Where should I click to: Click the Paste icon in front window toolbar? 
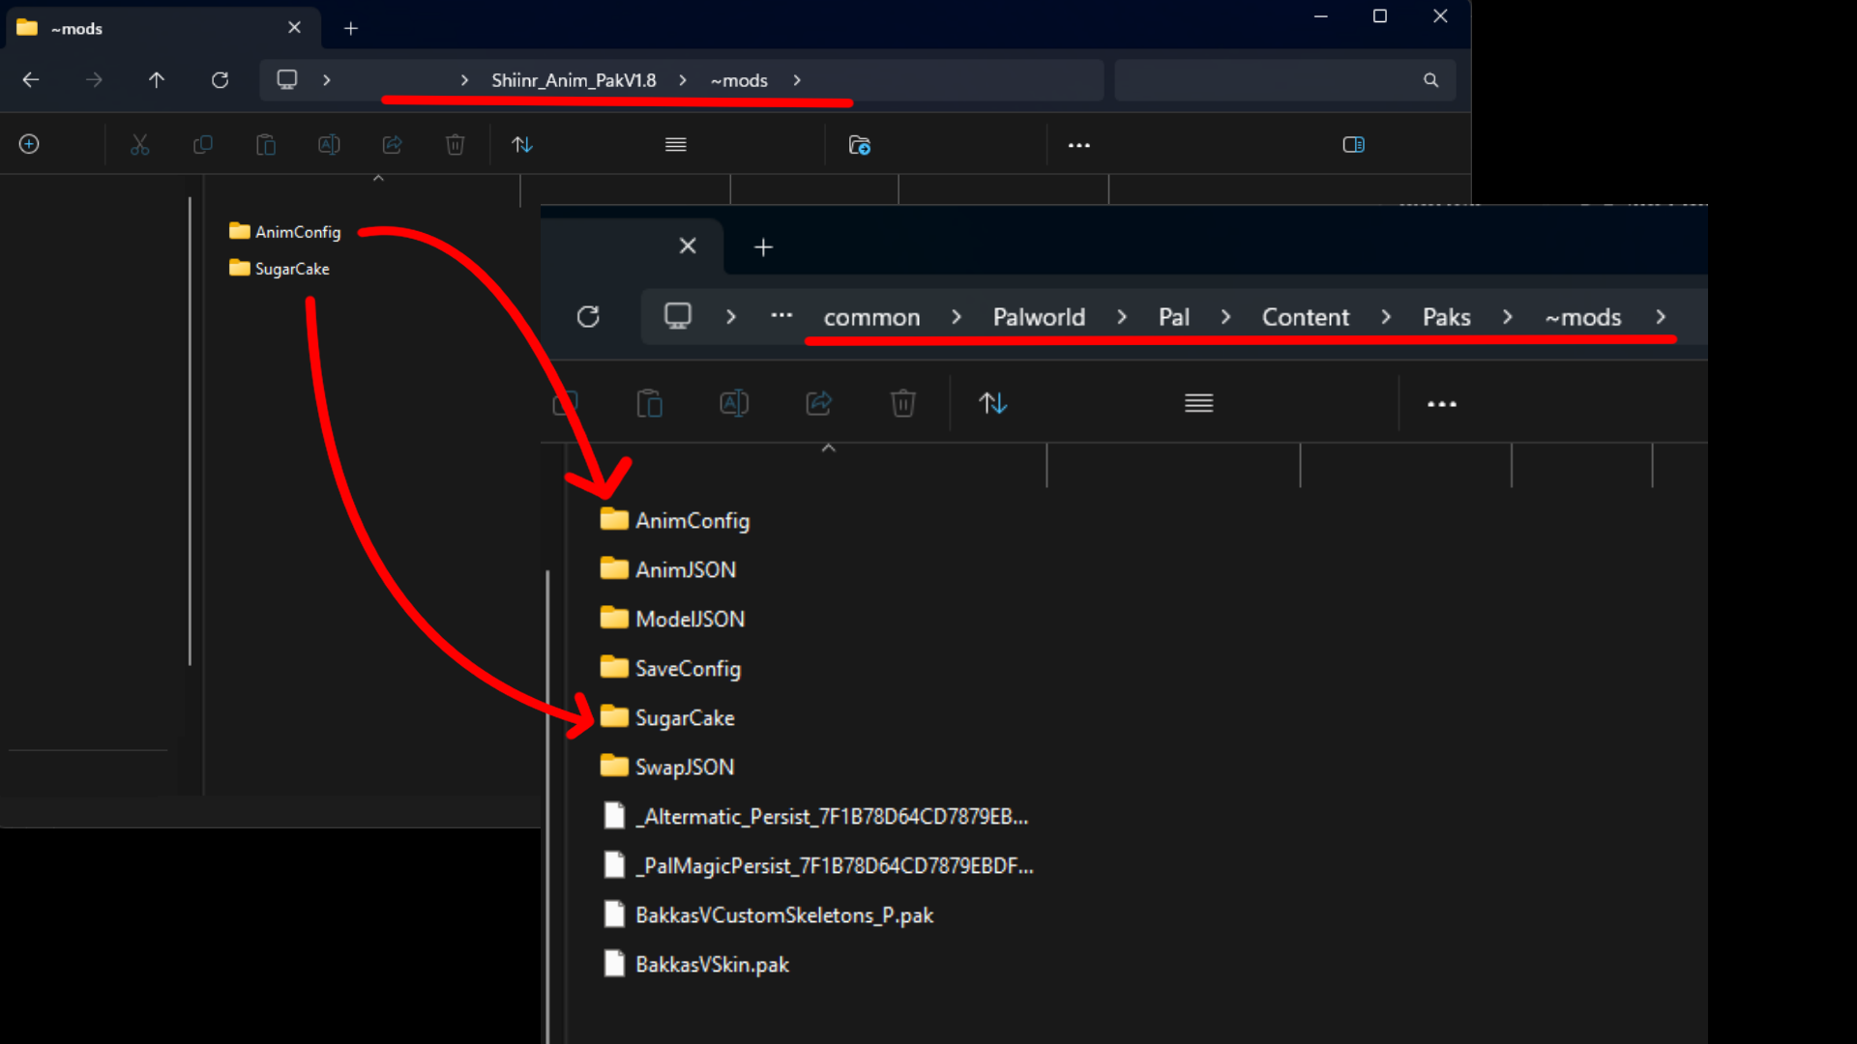(649, 403)
